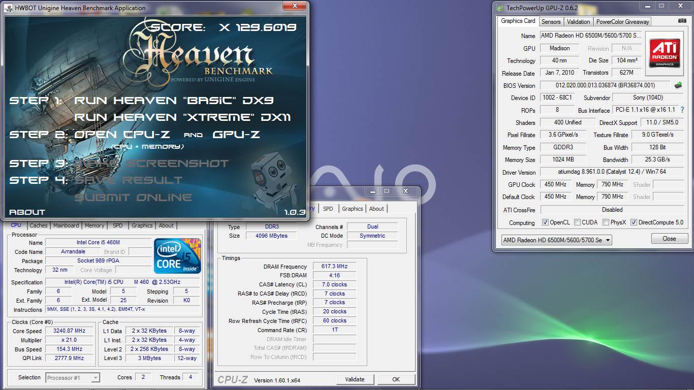The image size is (694, 390).
Task: Maximize the GPU-Z window
Action: click(661, 6)
